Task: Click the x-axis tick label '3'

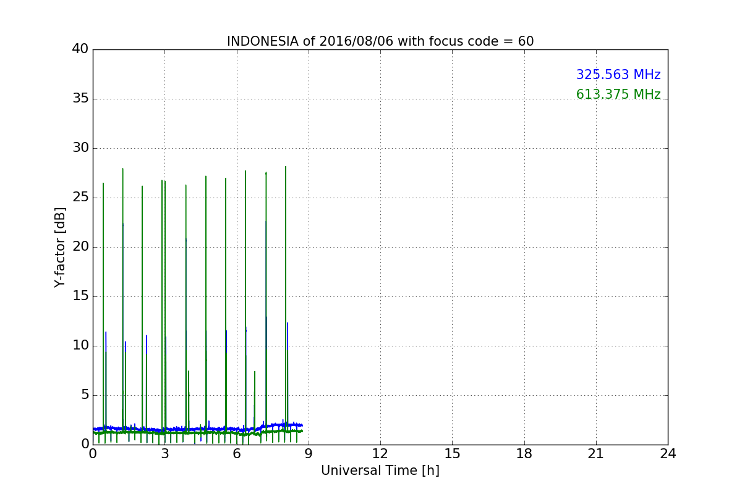Action: pyautogui.click(x=165, y=454)
